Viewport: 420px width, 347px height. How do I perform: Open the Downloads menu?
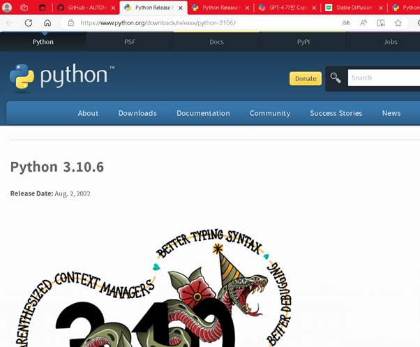coord(137,113)
